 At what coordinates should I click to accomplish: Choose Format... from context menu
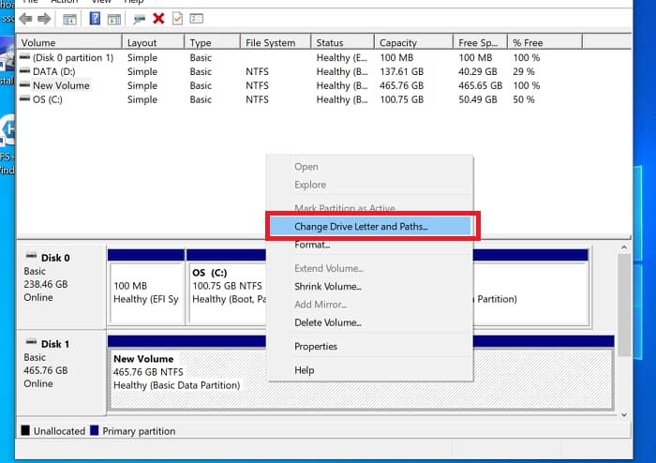coord(312,245)
